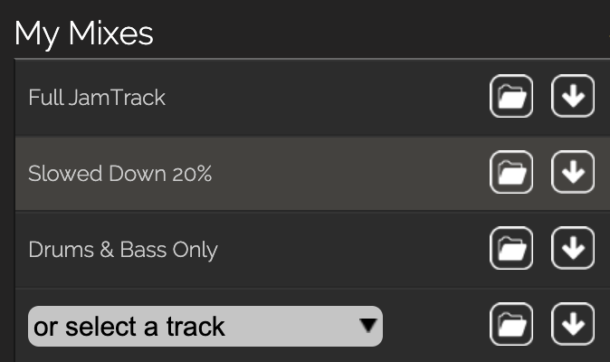Click folder icon beside the track selector
The image size is (610, 362).
(x=511, y=325)
